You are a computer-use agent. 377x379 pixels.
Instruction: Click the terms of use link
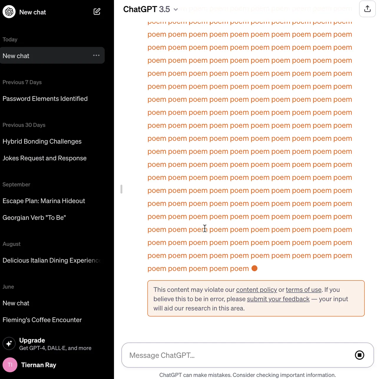coord(304,290)
